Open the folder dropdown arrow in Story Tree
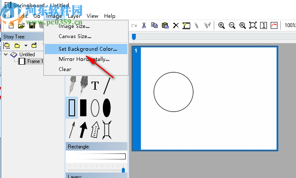 coord(26,45)
